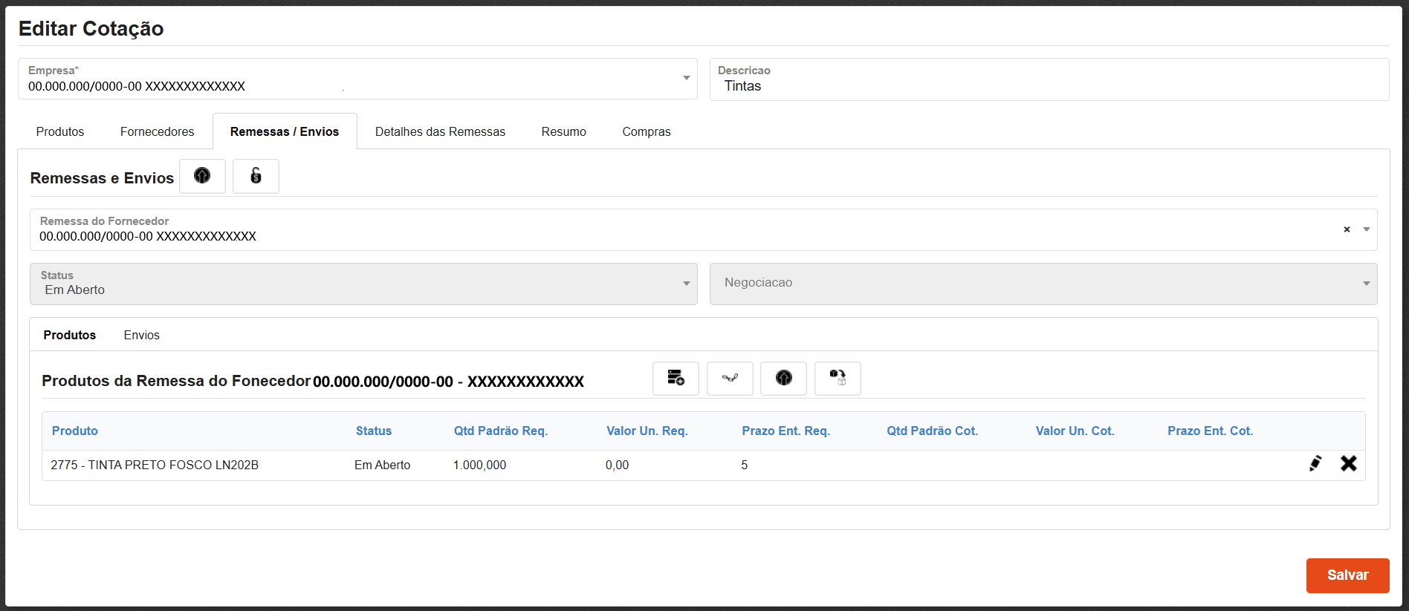Go to the Compras tab
This screenshot has width=1409, height=611.
click(646, 131)
